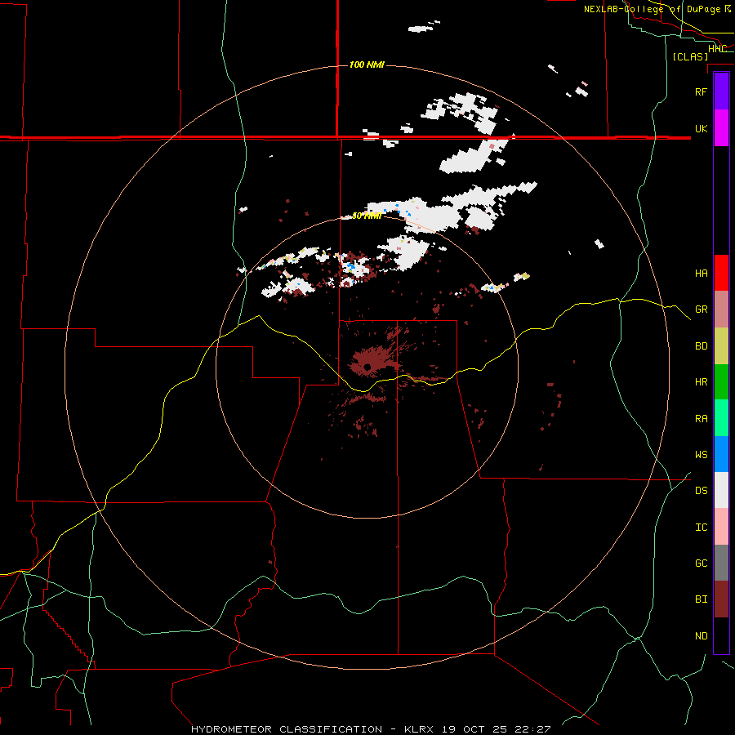The width and height of the screenshot is (735, 735).
Task: Click the "IC" legend label
Action: [x=701, y=528]
